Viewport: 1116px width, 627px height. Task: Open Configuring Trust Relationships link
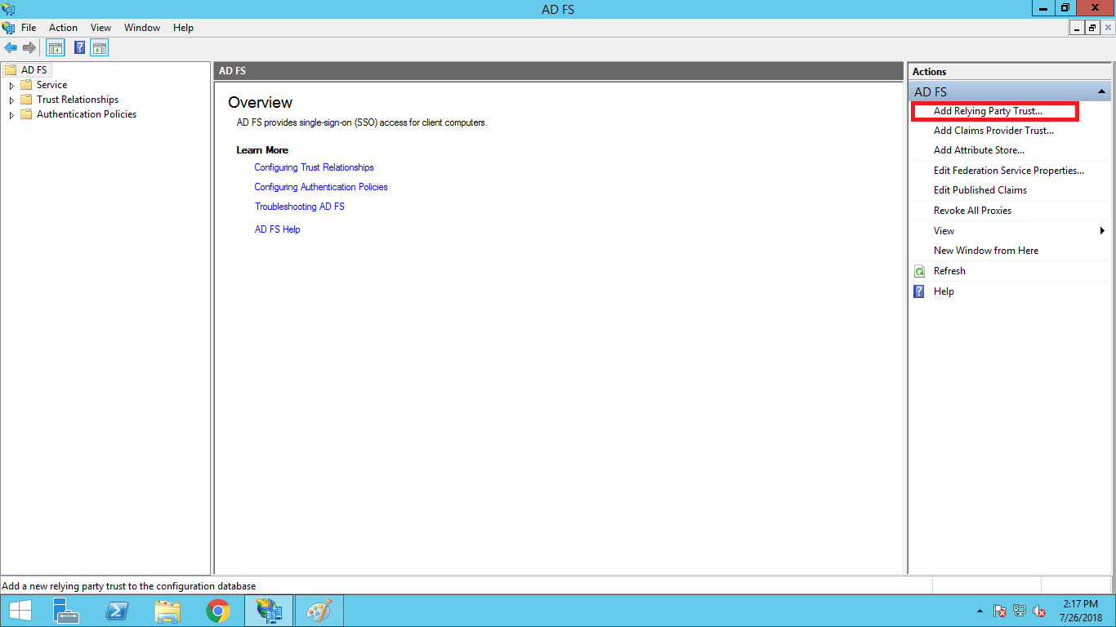tap(314, 167)
